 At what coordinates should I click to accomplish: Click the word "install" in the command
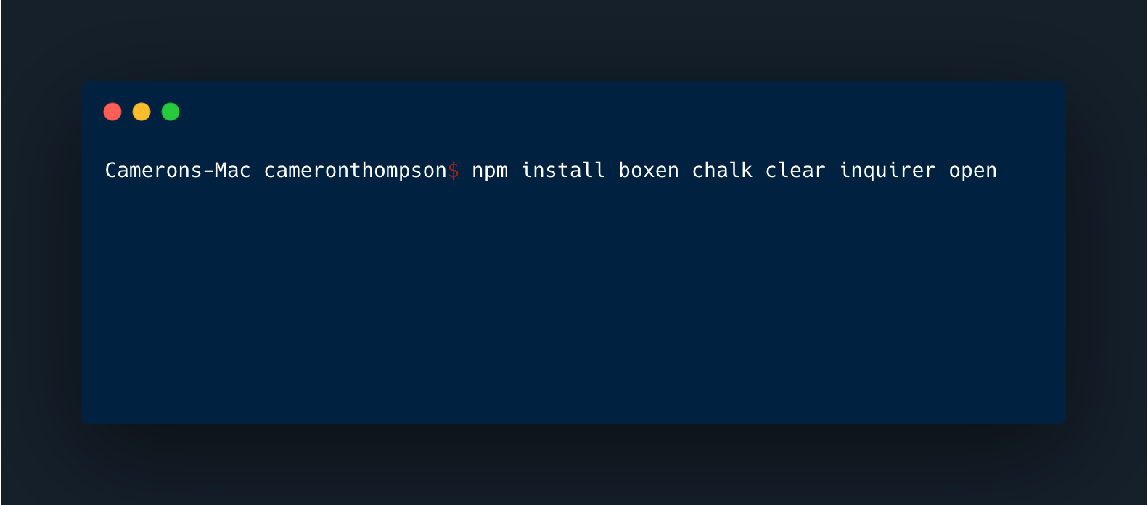(x=563, y=170)
